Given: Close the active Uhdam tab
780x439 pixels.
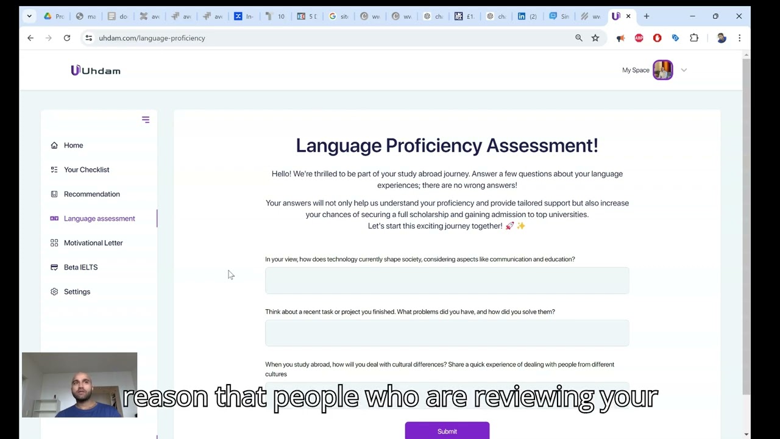Looking at the screenshot, I should (x=628, y=16).
